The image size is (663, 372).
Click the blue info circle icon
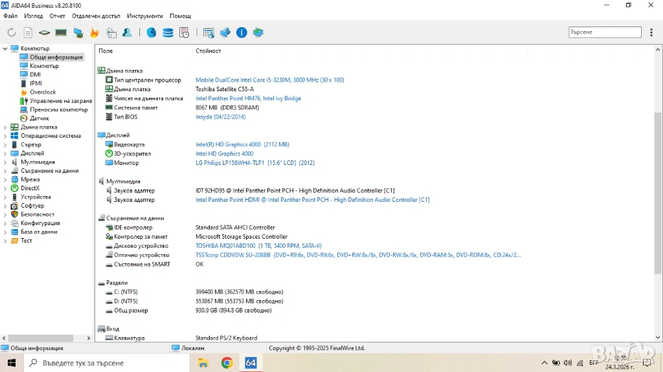[x=242, y=32]
